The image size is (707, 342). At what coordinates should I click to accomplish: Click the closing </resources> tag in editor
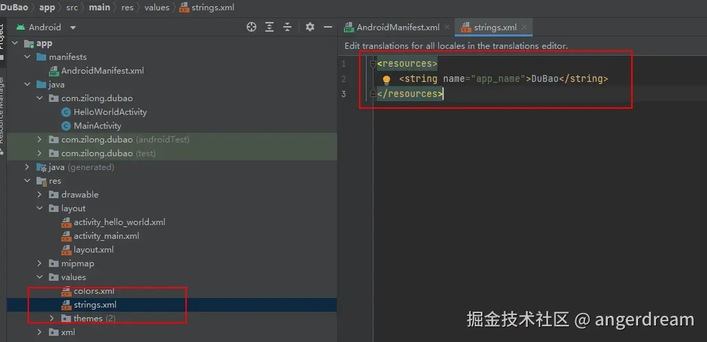410,94
